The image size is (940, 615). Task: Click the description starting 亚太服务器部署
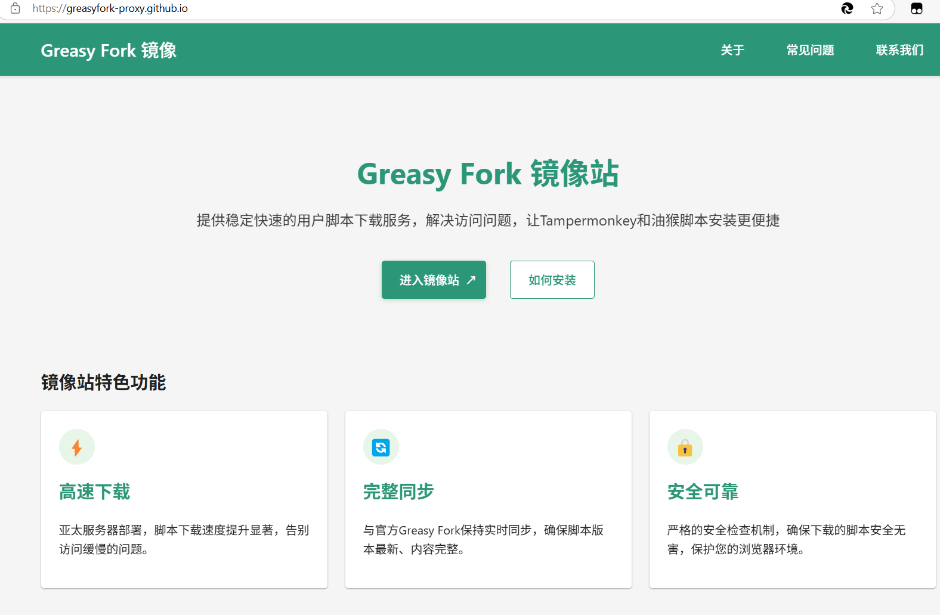(184, 539)
